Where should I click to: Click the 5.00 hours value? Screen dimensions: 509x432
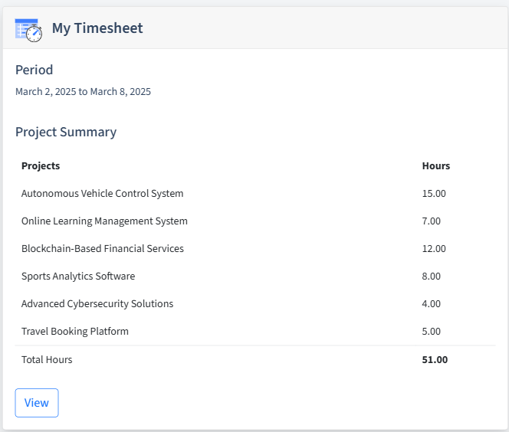click(x=431, y=331)
